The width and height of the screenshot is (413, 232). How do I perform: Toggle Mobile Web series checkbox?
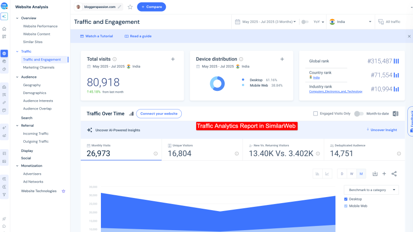(x=346, y=206)
